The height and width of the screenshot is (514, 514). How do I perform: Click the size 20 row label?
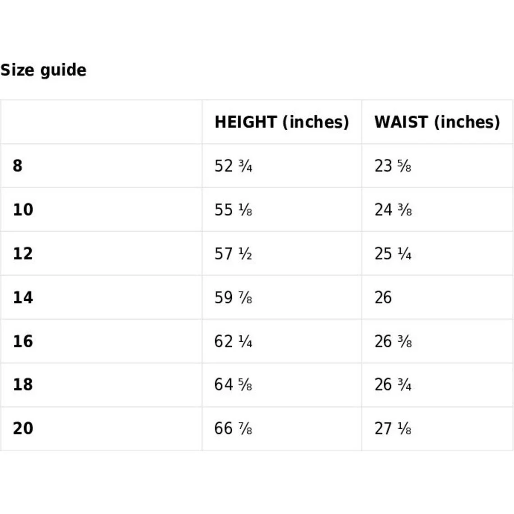point(23,428)
